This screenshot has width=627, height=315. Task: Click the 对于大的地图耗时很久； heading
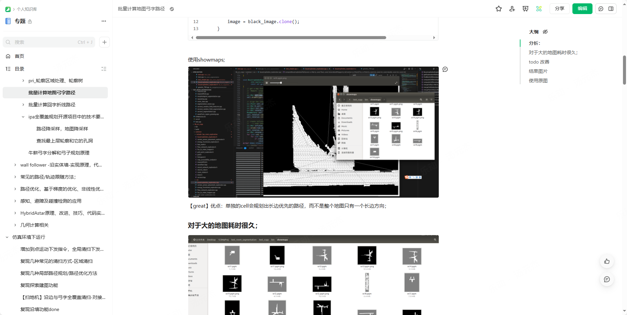(x=223, y=226)
